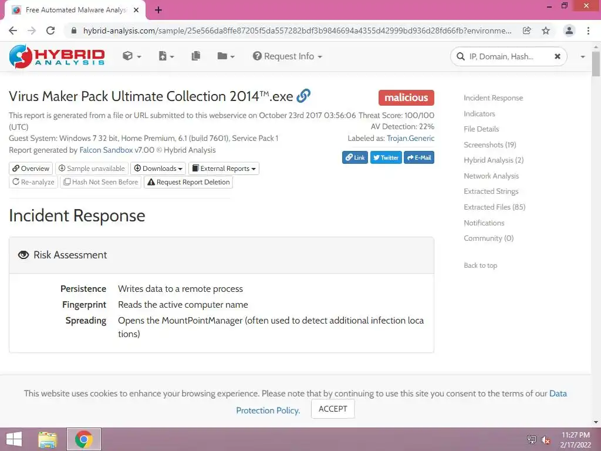Click the Spreading risk label
Viewport: 601px width, 451px height.
[x=86, y=320]
